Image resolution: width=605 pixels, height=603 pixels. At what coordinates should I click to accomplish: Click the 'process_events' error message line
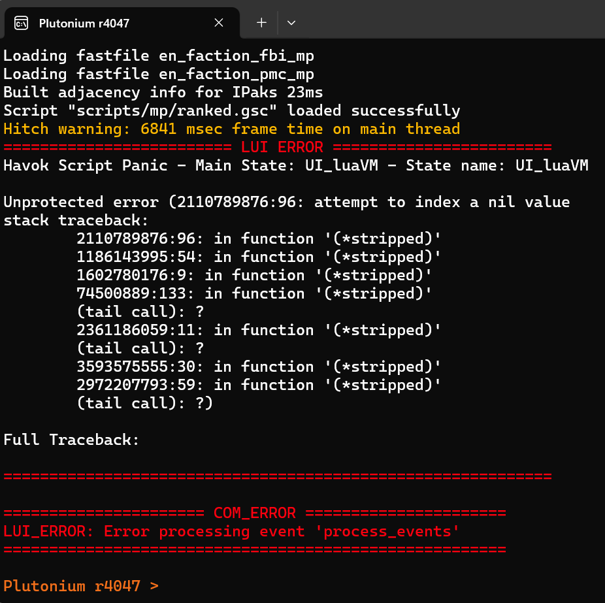[231, 531]
